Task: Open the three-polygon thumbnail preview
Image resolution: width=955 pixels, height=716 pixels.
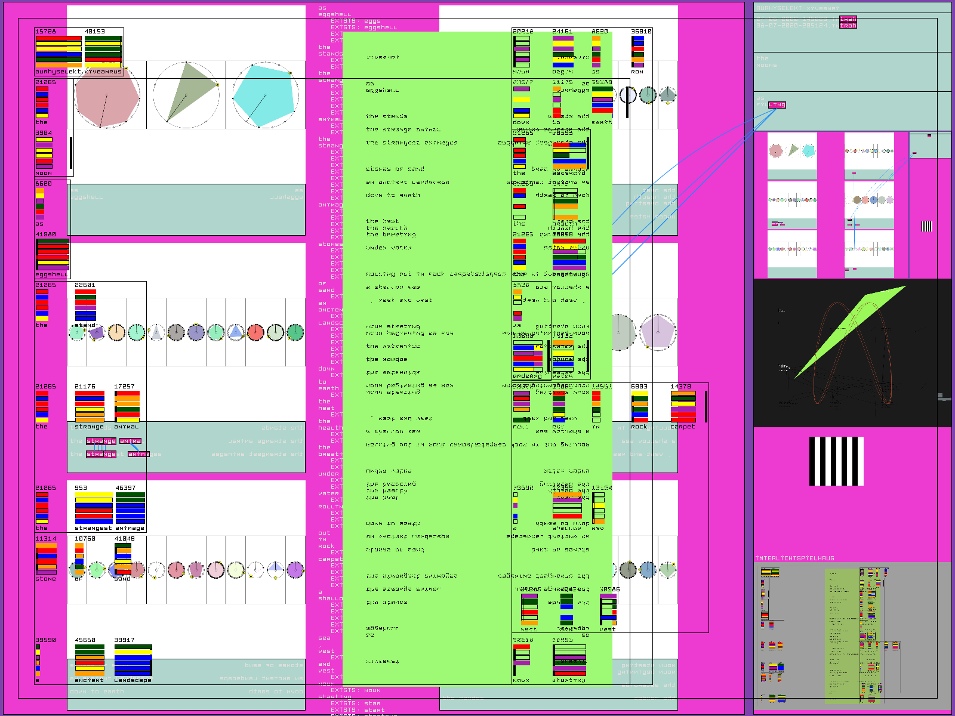Action: point(792,156)
